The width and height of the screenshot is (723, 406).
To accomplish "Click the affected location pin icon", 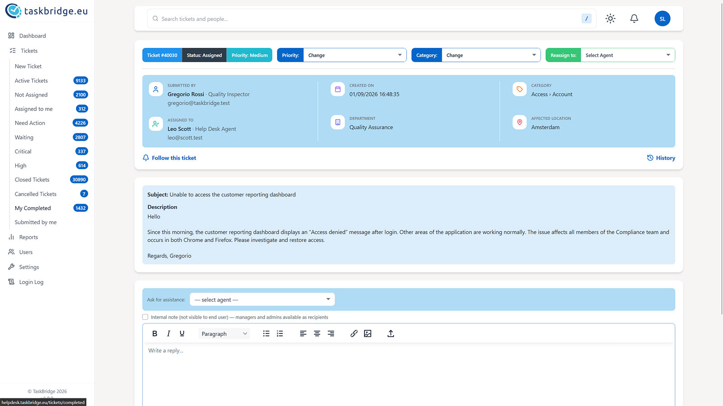I will 520,122.
